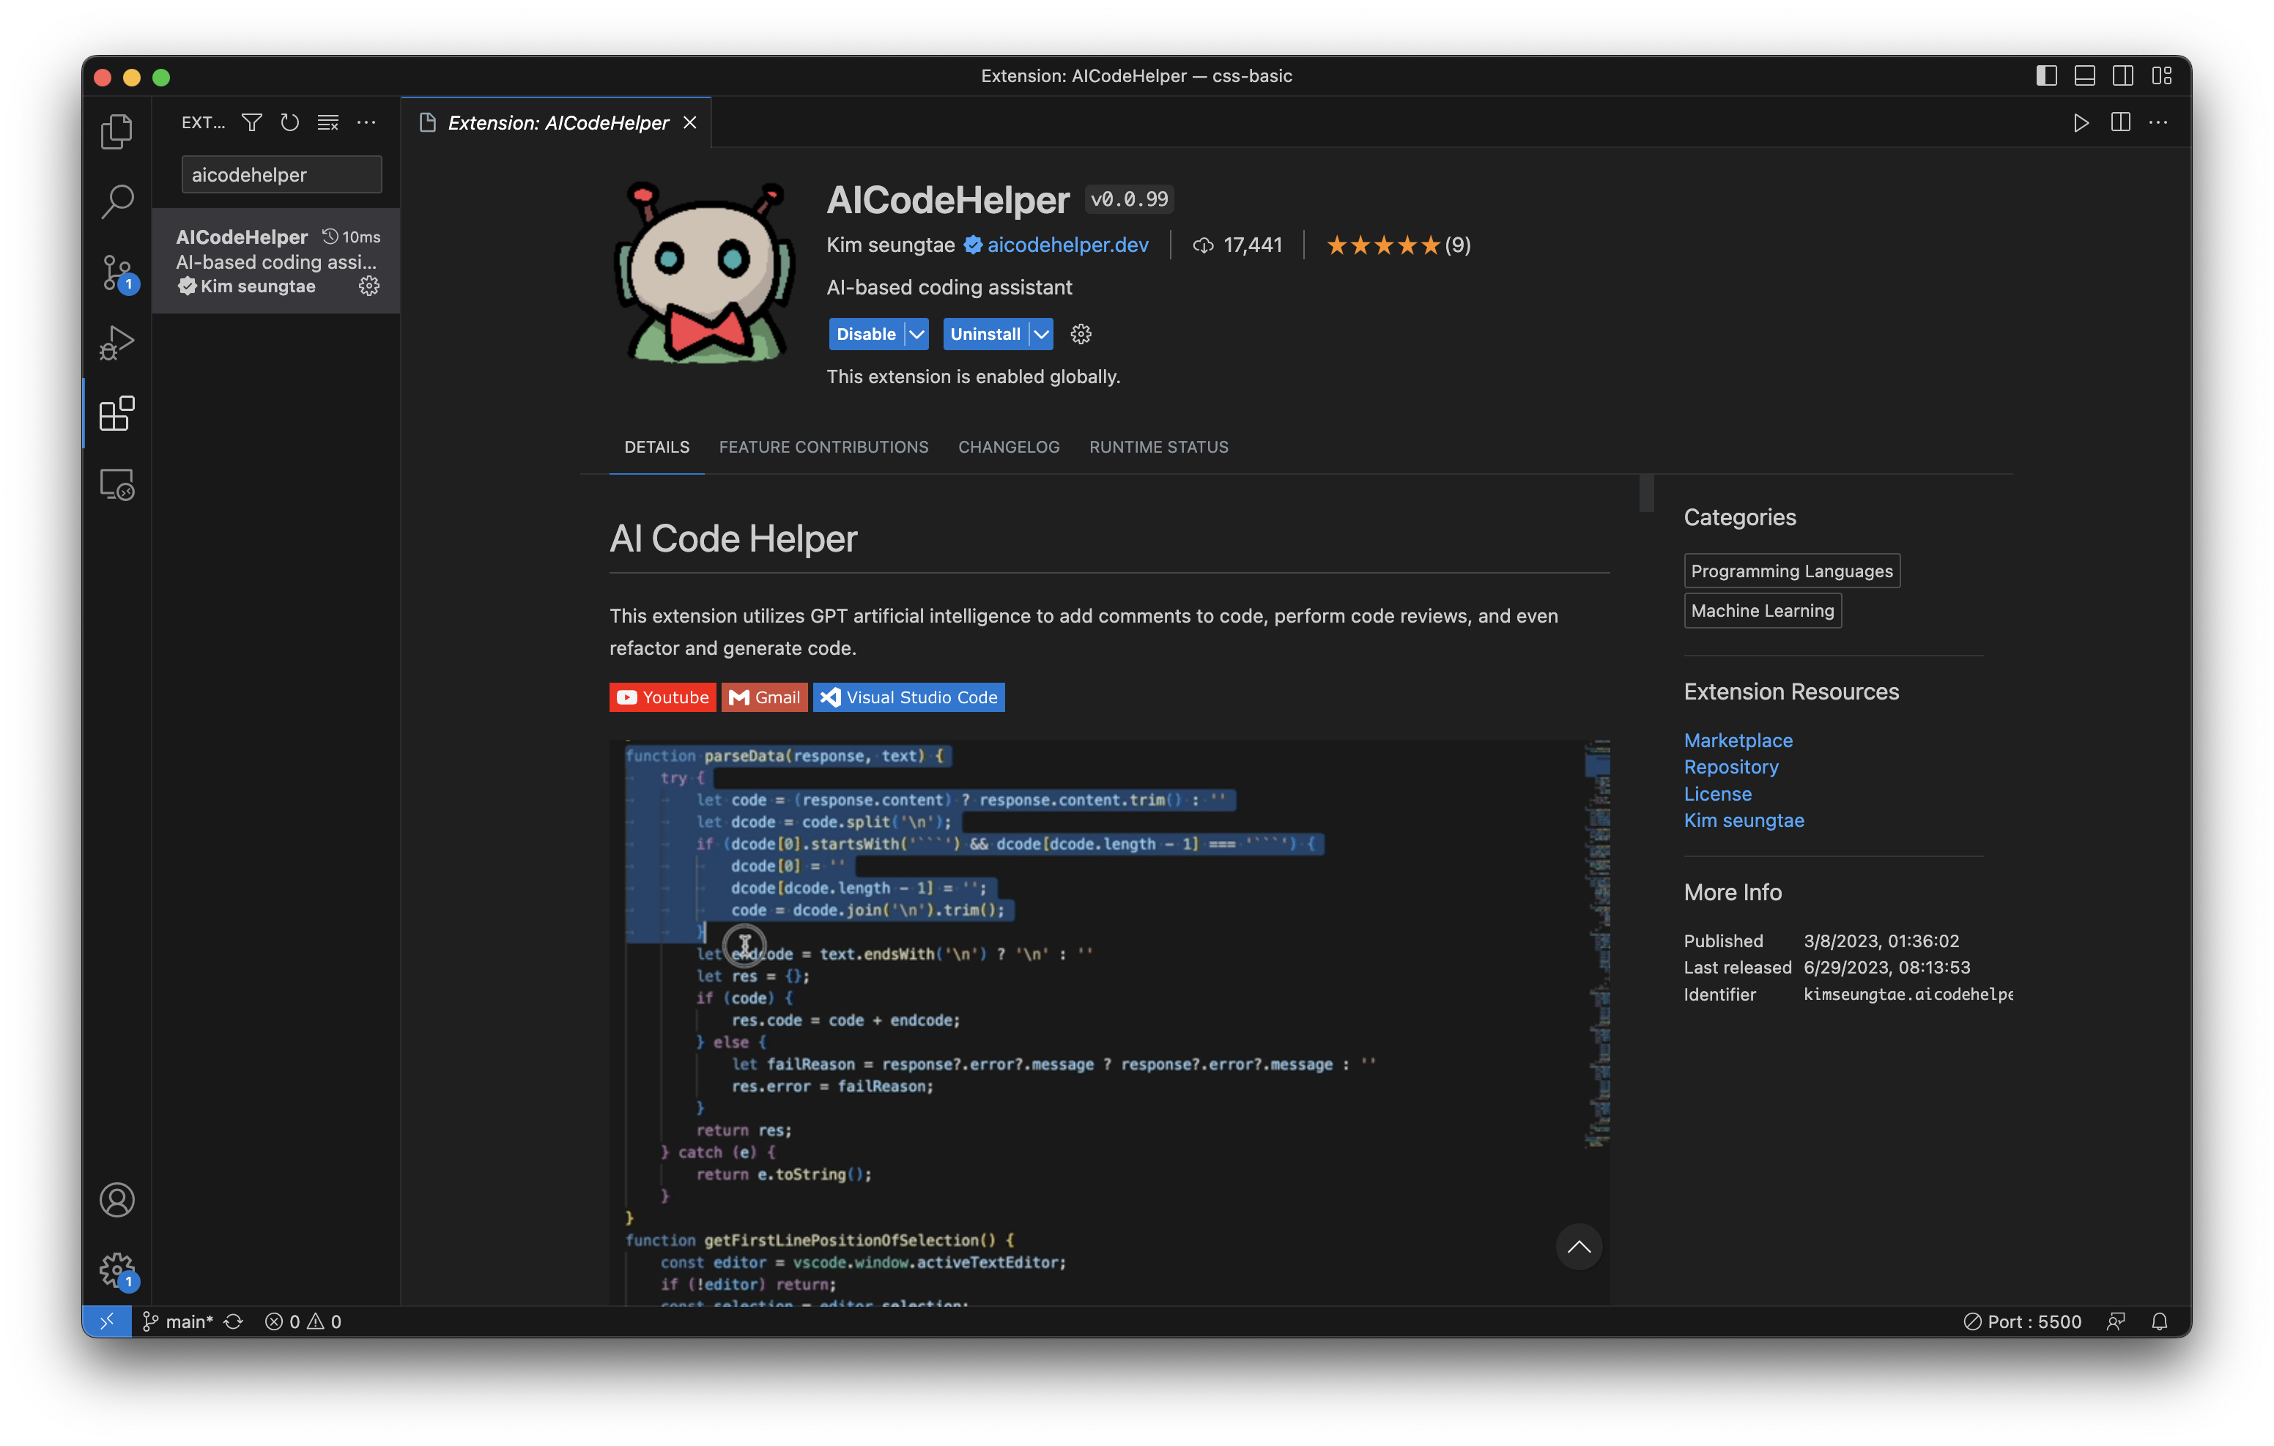Open the AICodeHelper gear menu in sidebar

[368, 286]
